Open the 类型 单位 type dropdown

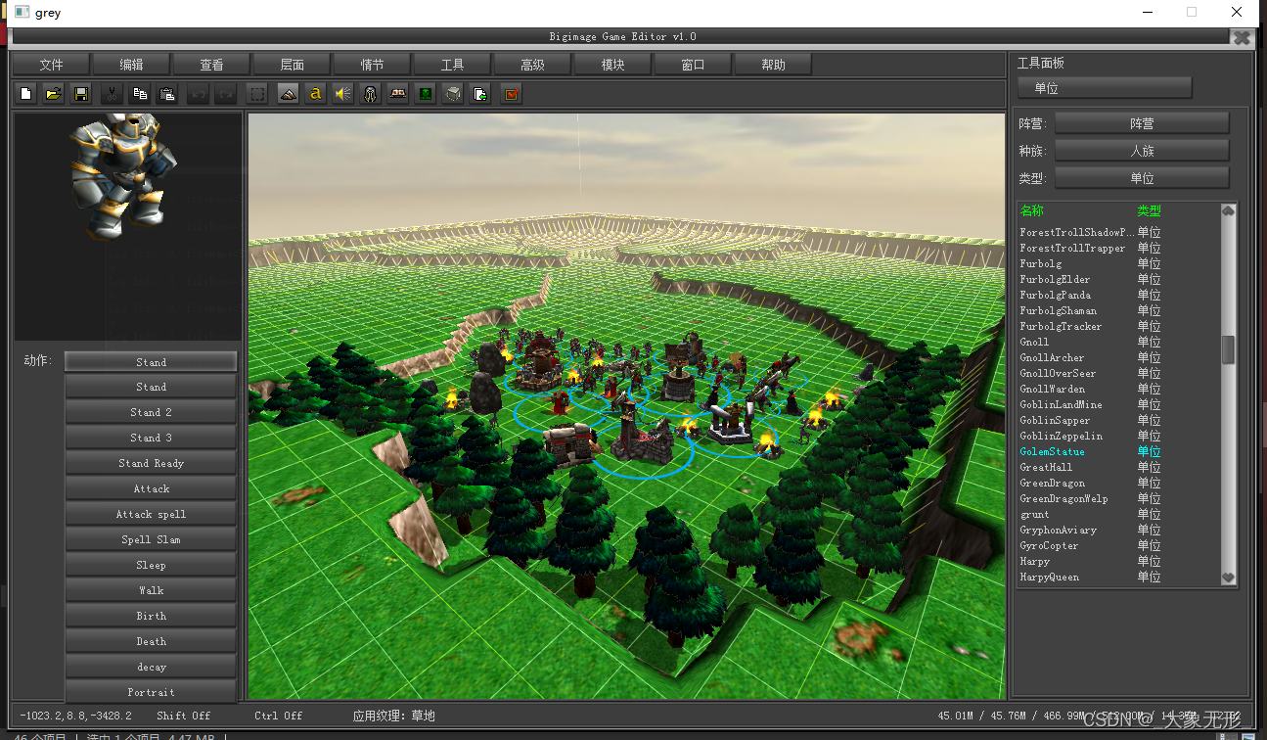1142,178
